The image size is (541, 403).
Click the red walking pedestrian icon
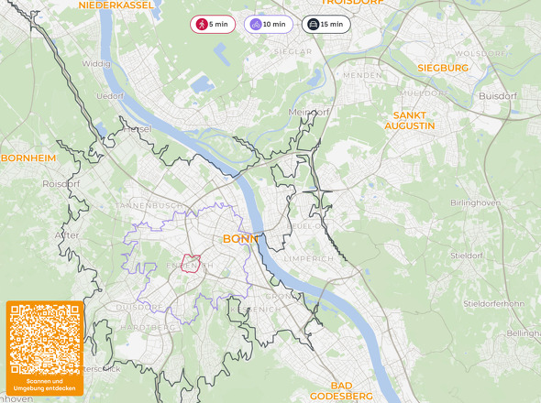point(202,25)
